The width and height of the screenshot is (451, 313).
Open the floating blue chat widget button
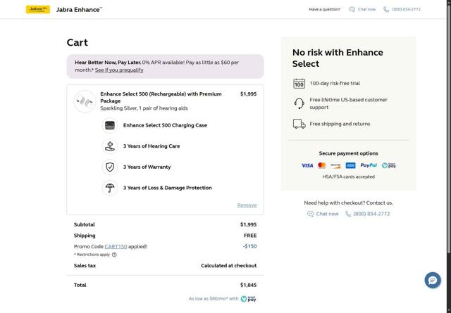(433, 280)
